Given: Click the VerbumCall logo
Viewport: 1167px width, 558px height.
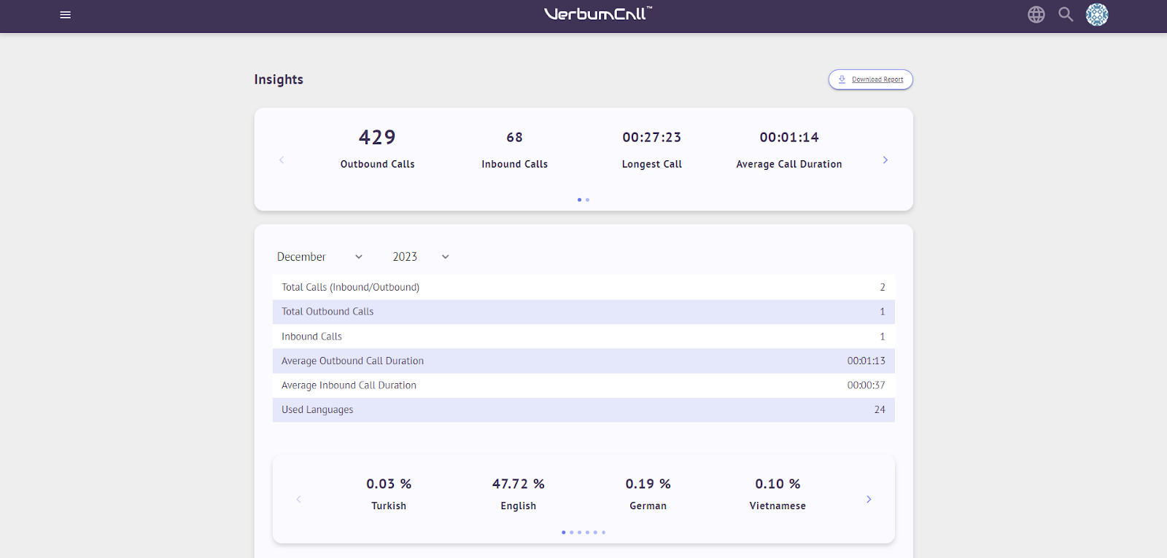Looking at the screenshot, I should (x=598, y=14).
